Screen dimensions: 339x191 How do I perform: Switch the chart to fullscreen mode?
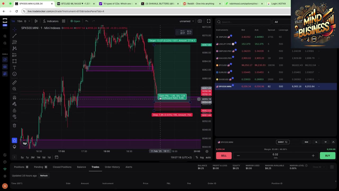[209, 21]
